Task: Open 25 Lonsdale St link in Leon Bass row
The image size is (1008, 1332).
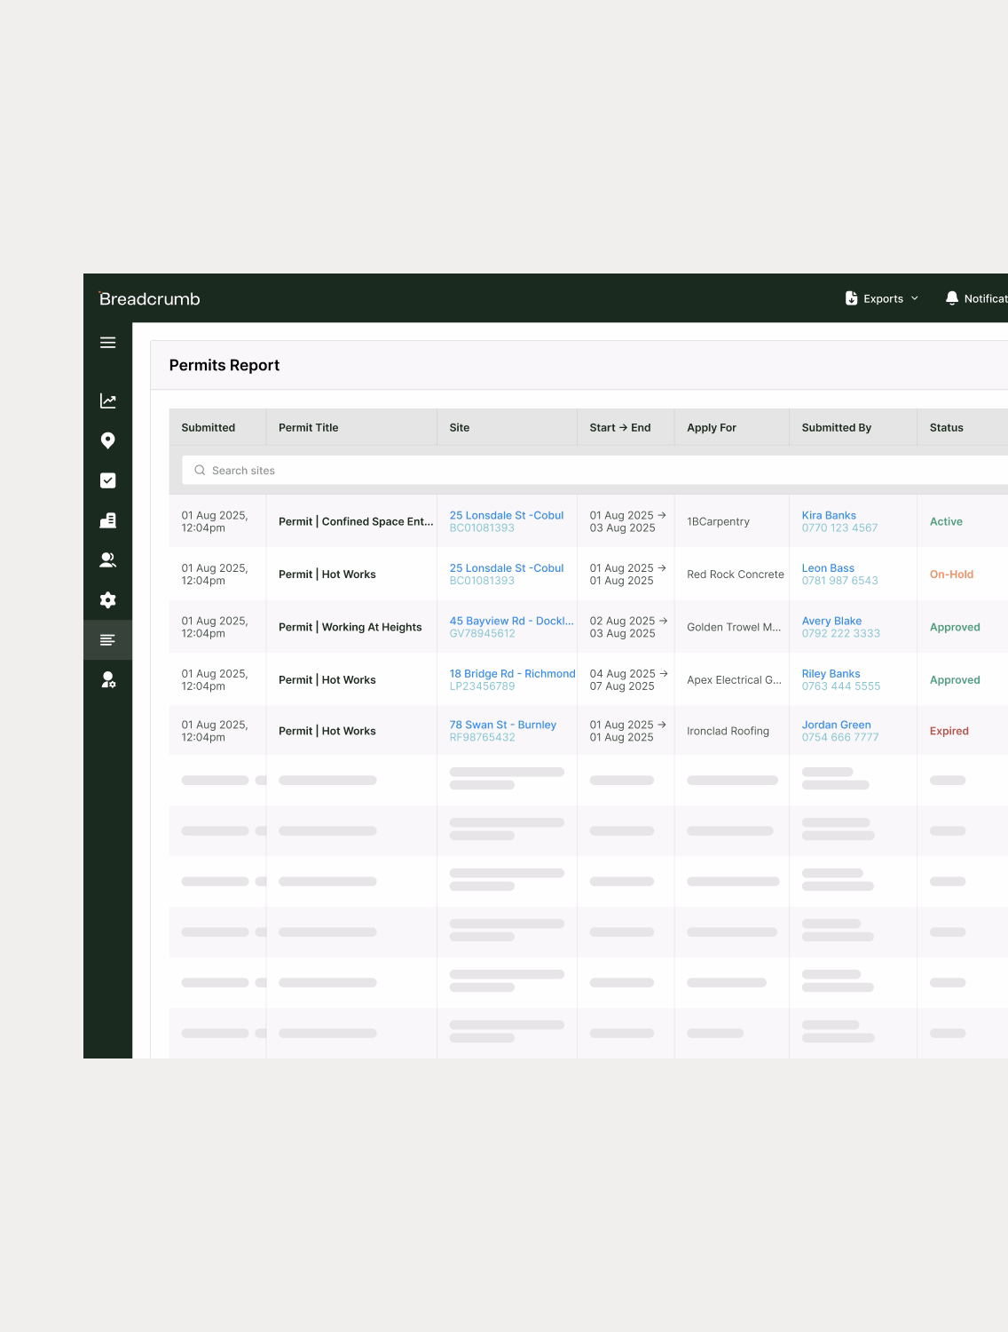Action: [507, 568]
